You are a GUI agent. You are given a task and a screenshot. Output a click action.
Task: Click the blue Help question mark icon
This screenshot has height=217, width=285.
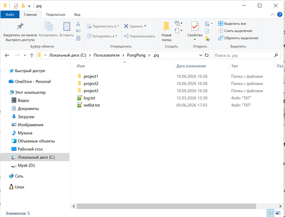pyautogui.click(x=280, y=14)
